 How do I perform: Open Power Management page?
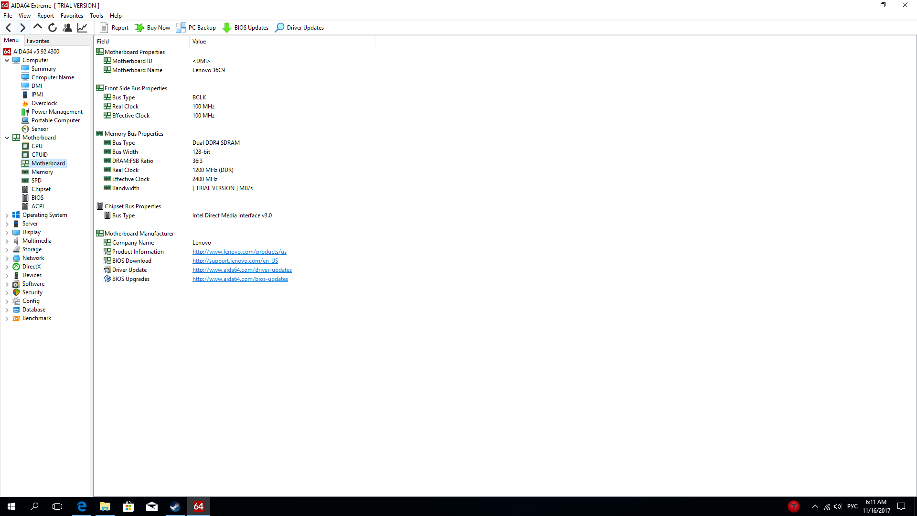(57, 112)
